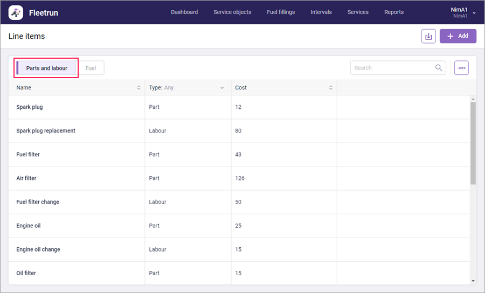Sort by Cost column arrows
485x293 pixels.
click(331, 88)
